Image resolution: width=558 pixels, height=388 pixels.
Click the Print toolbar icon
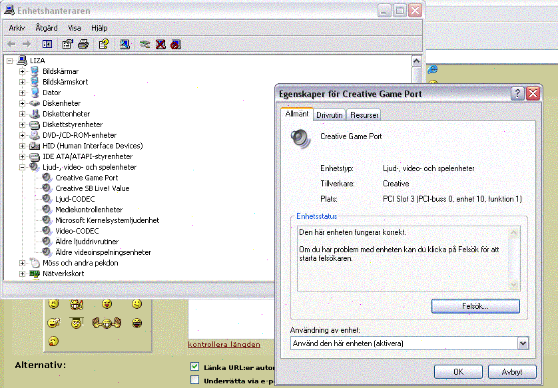(x=83, y=44)
